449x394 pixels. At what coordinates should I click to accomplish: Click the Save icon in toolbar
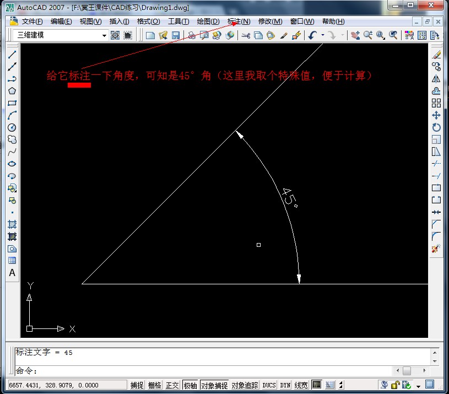(176, 35)
